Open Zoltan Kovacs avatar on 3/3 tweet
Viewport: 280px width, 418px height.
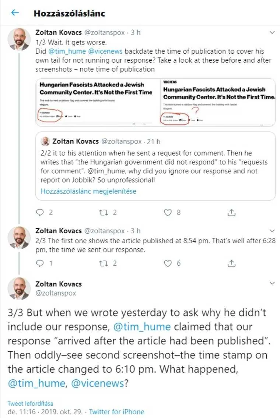click(x=19, y=288)
